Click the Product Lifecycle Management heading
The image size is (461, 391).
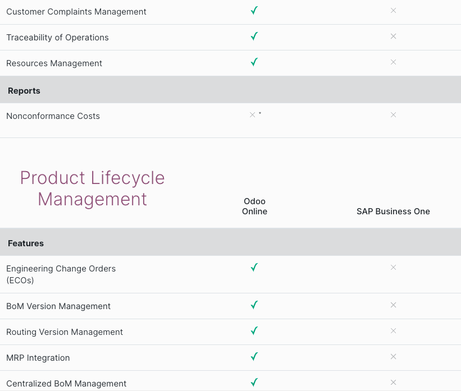tap(93, 188)
